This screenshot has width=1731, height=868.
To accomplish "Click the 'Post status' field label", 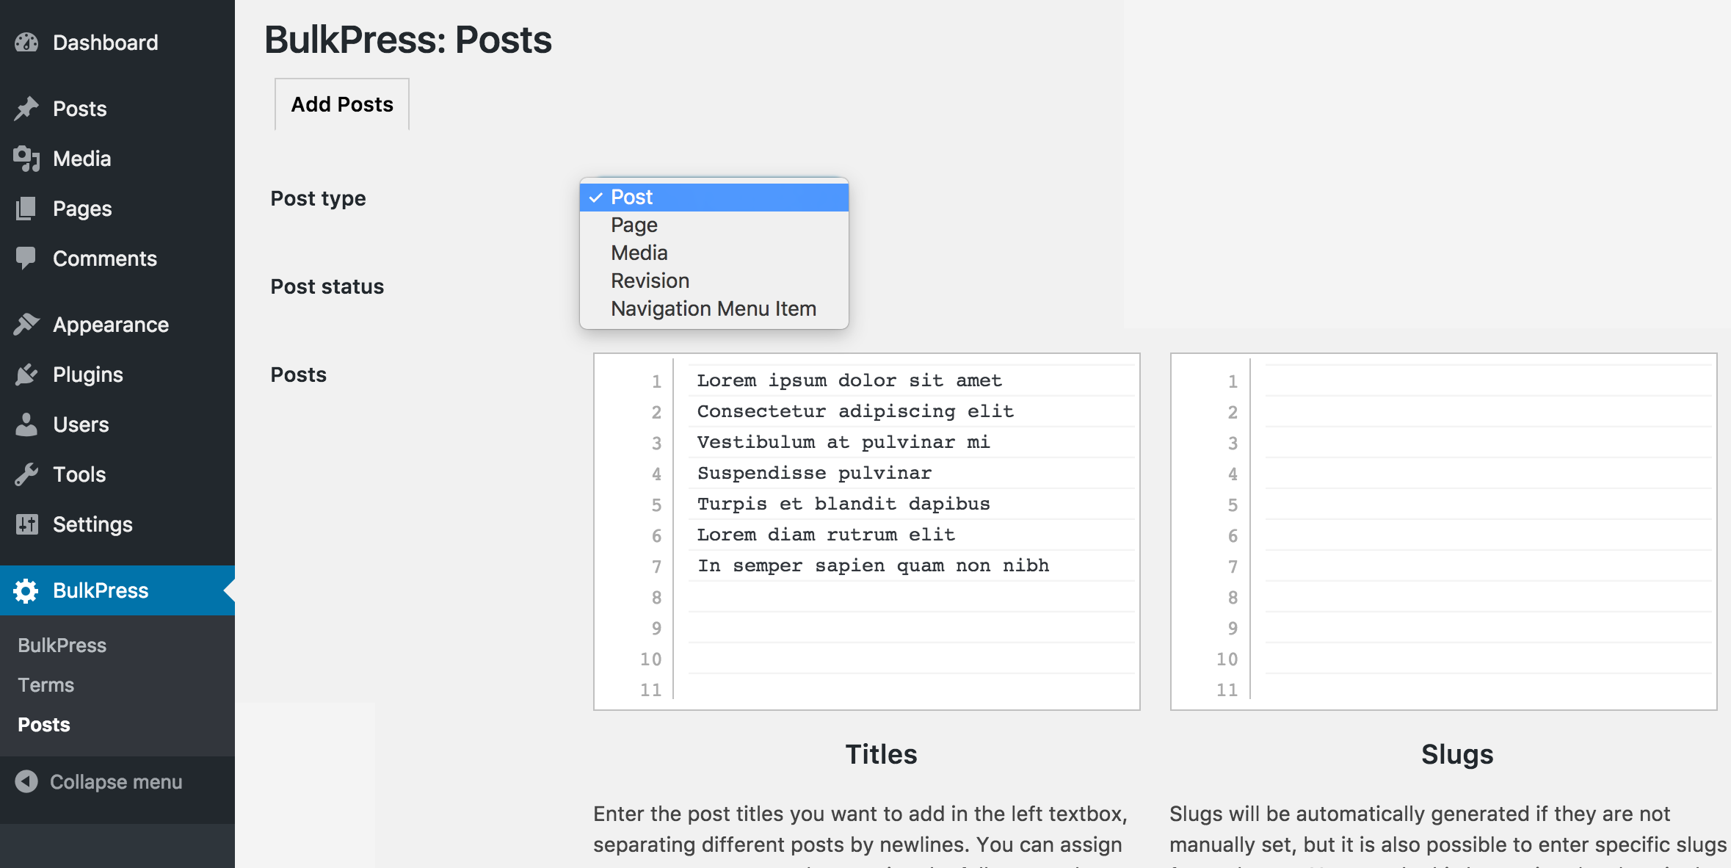I will 327,286.
